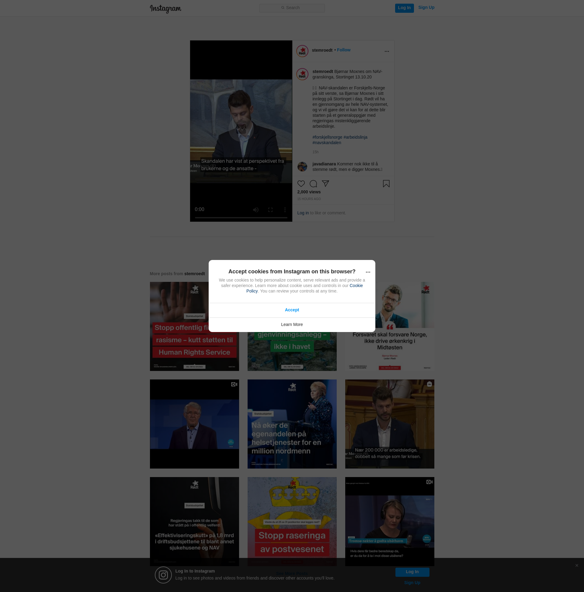
Task: Mute the video volume
Action: tap(256, 210)
